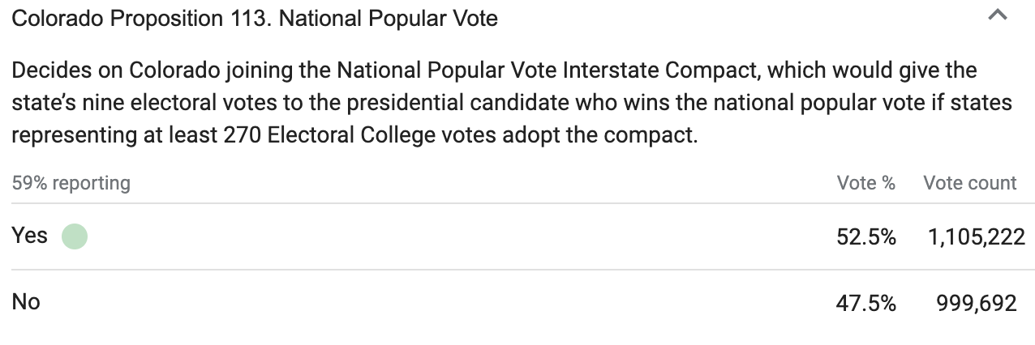The width and height of the screenshot is (1035, 345).
Task: Click the 1,105,222 Yes vote count
Action: 971,236
